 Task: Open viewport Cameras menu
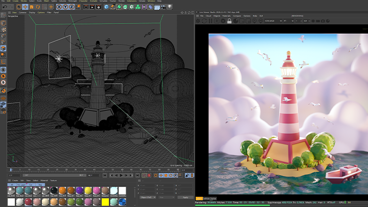pos(22,12)
